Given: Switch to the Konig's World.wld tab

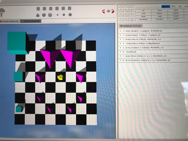Looking at the screenshot, I should (x=31, y=21).
